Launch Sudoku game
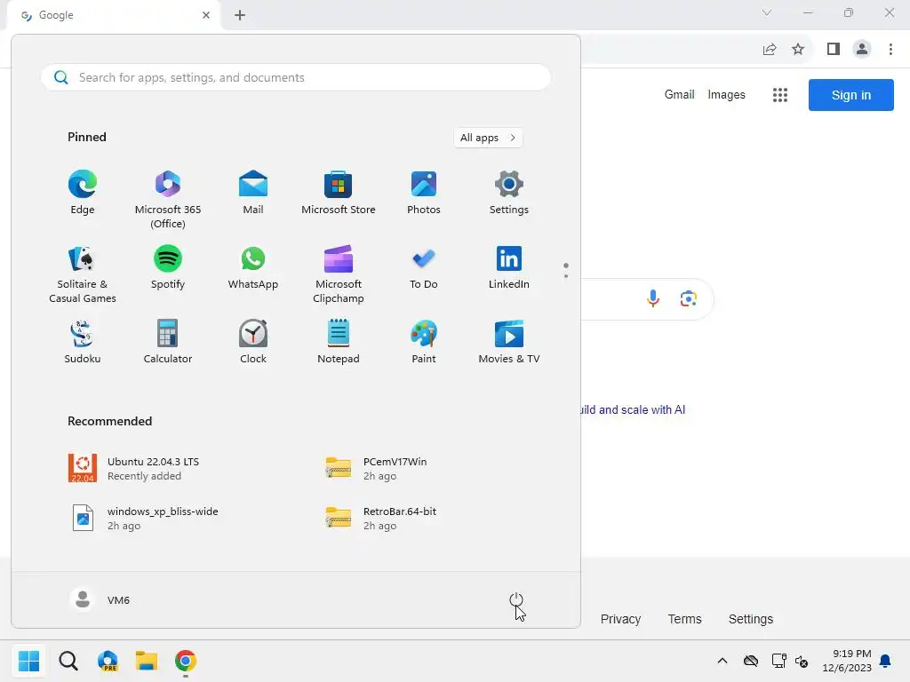Screen dimensions: 910x682 pyautogui.click(x=83, y=342)
